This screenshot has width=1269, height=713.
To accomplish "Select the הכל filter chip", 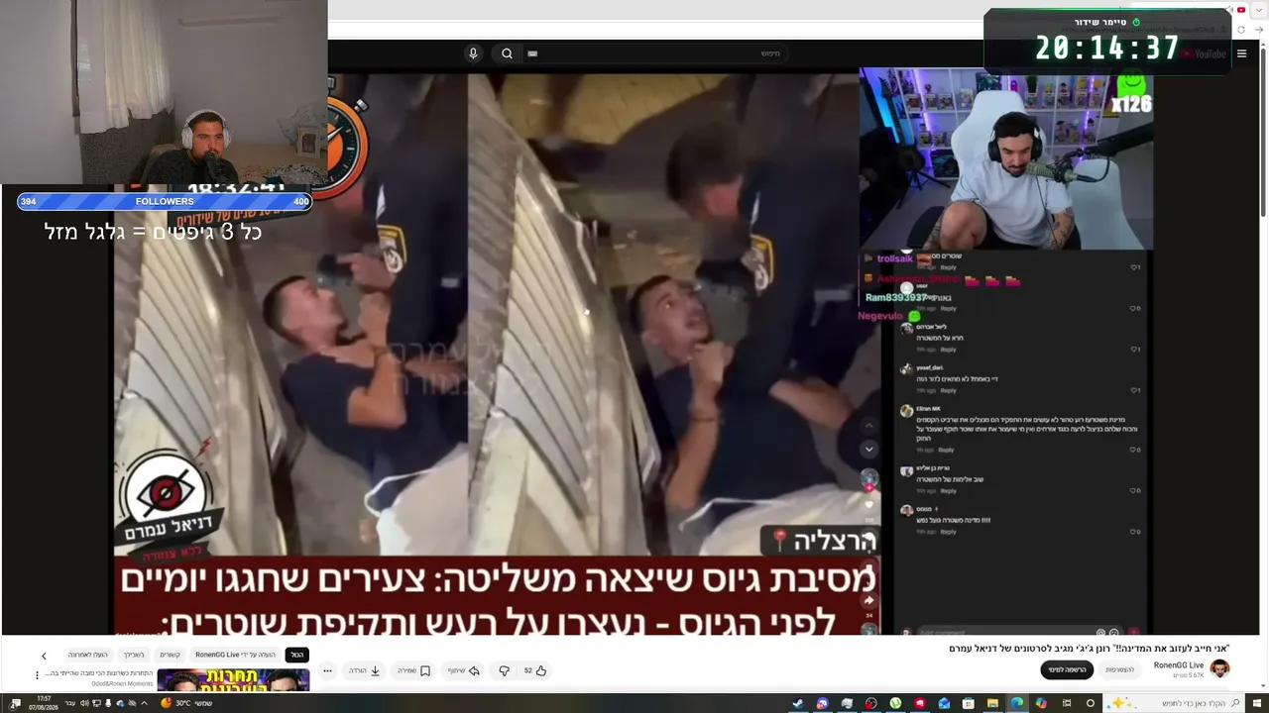I will pyautogui.click(x=296, y=655).
